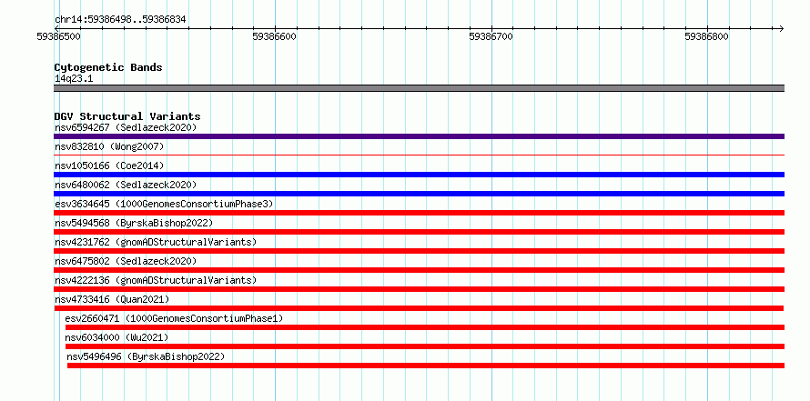Click the 59386600 ruler coordinate

click(274, 36)
